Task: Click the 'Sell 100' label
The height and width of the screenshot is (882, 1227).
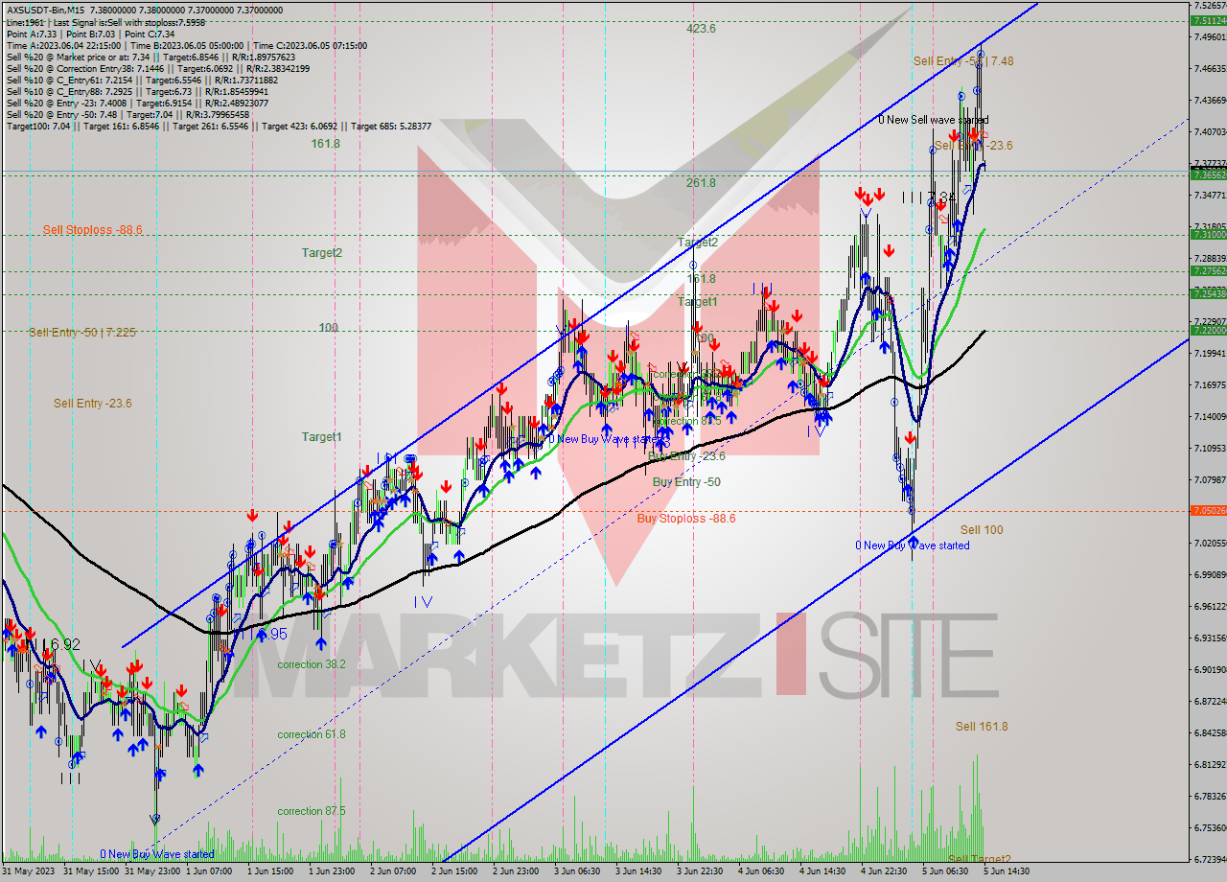Action: point(982,530)
